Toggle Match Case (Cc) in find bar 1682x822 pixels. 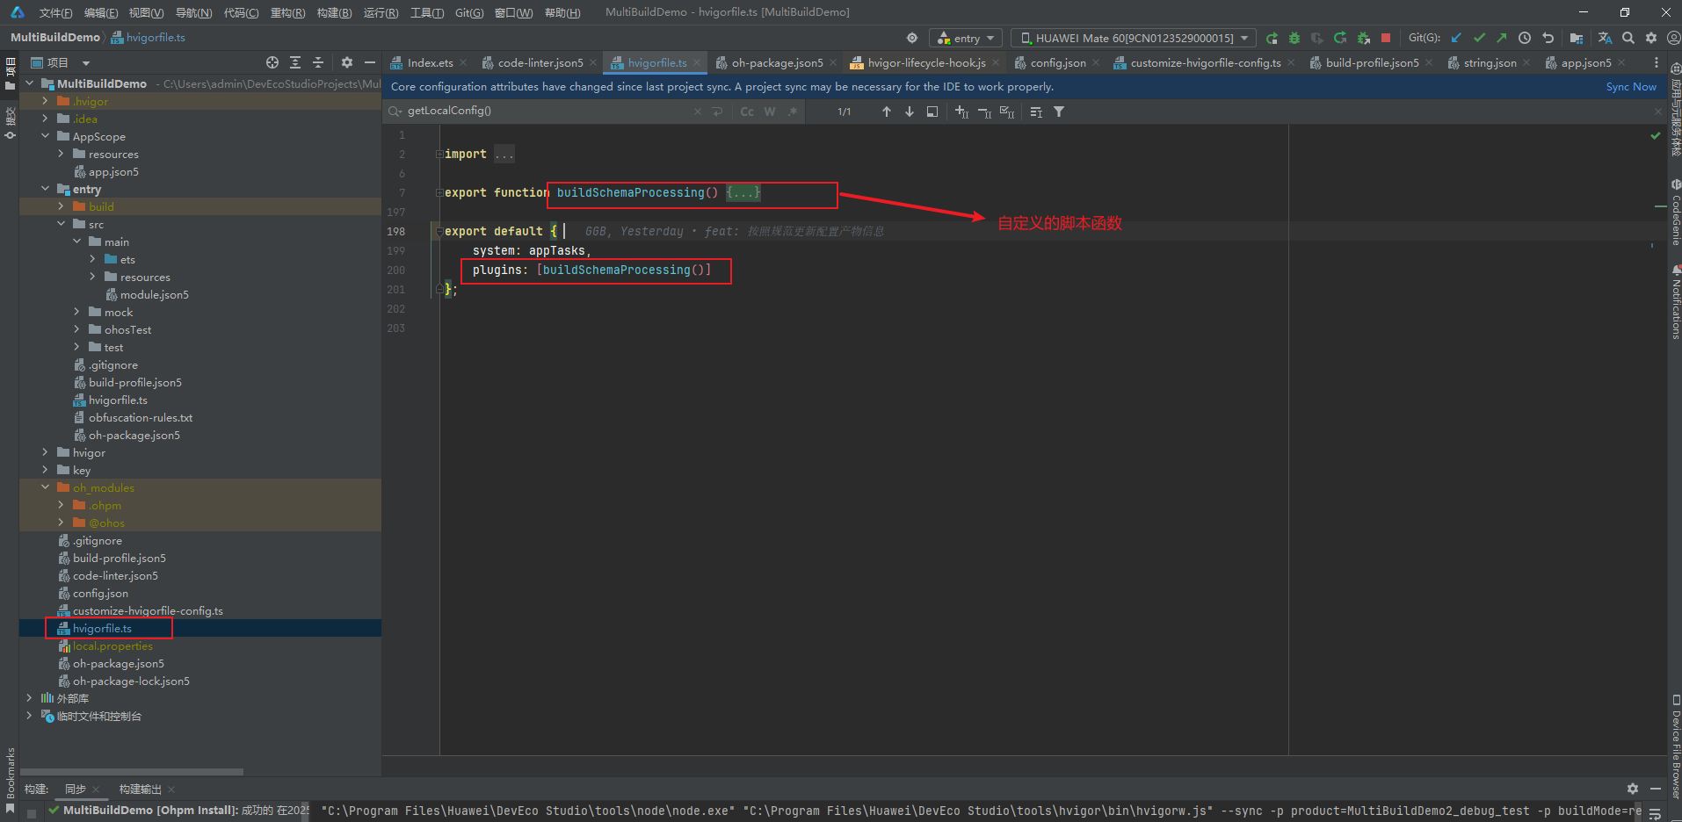[747, 112]
